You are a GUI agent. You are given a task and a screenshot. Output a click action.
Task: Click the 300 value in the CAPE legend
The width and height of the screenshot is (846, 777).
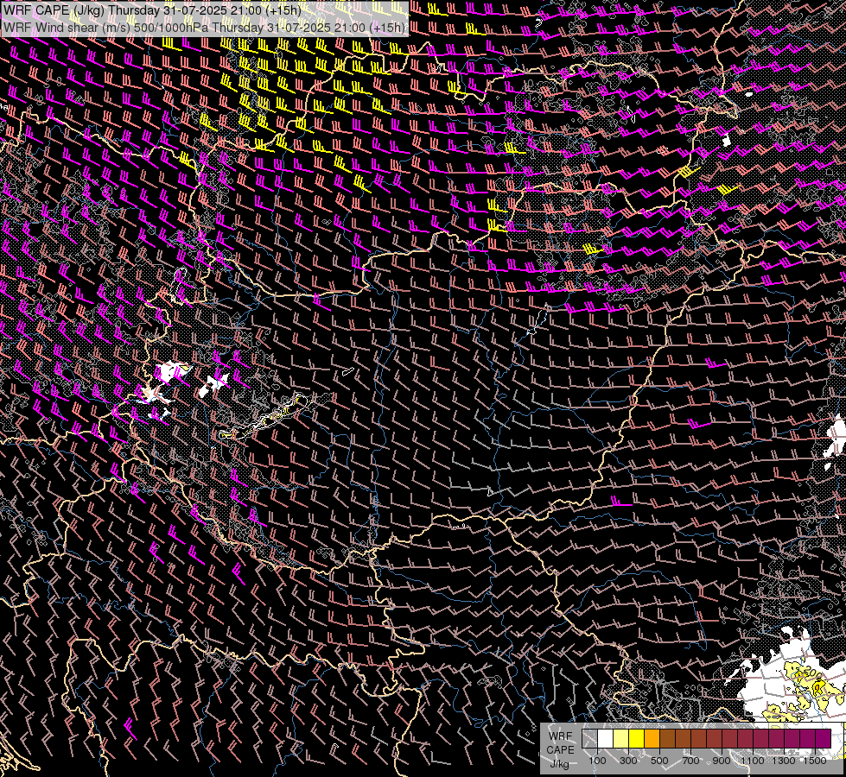[x=628, y=761]
